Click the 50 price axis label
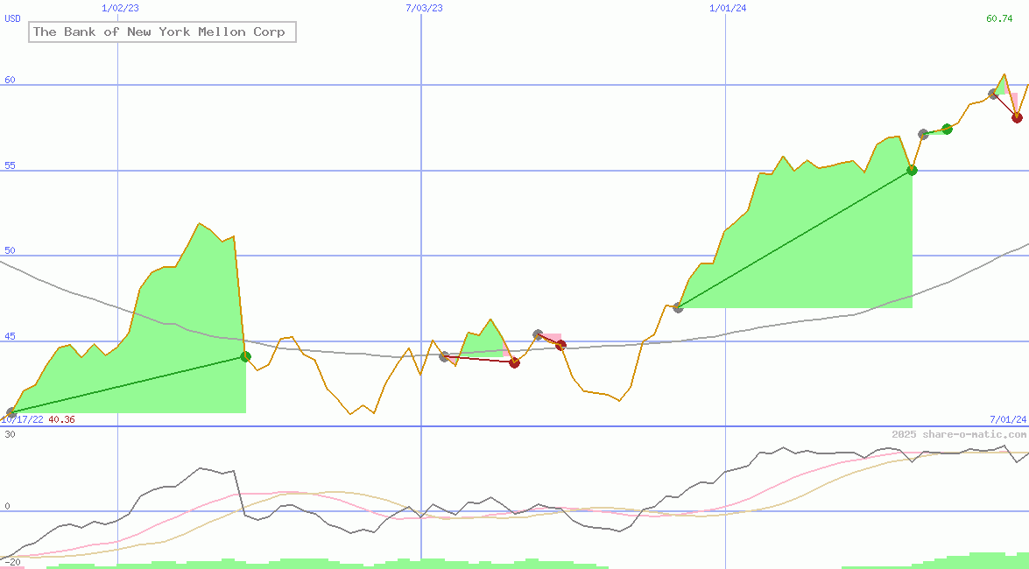 click(x=11, y=250)
